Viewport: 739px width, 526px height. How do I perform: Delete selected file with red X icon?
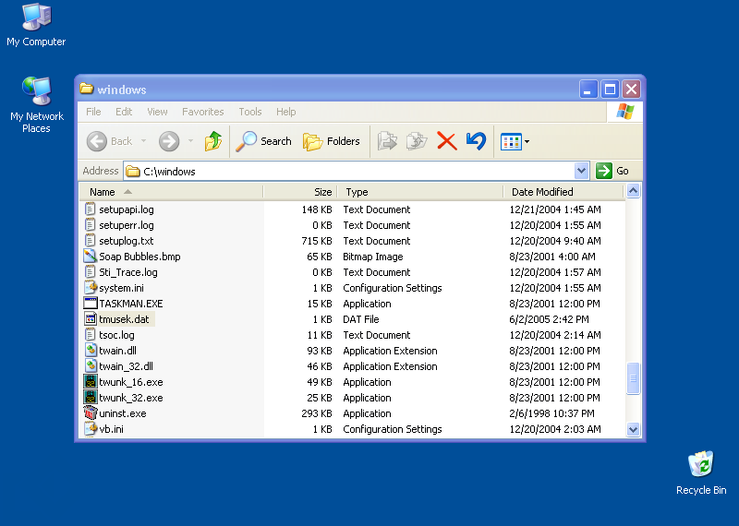(446, 141)
